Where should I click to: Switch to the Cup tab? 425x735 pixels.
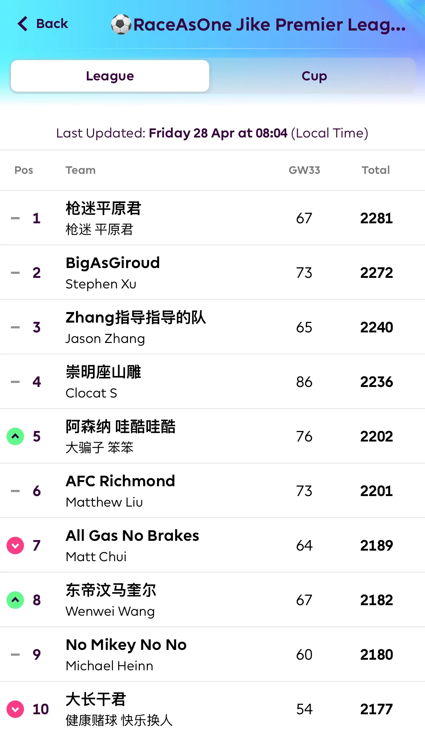314,76
